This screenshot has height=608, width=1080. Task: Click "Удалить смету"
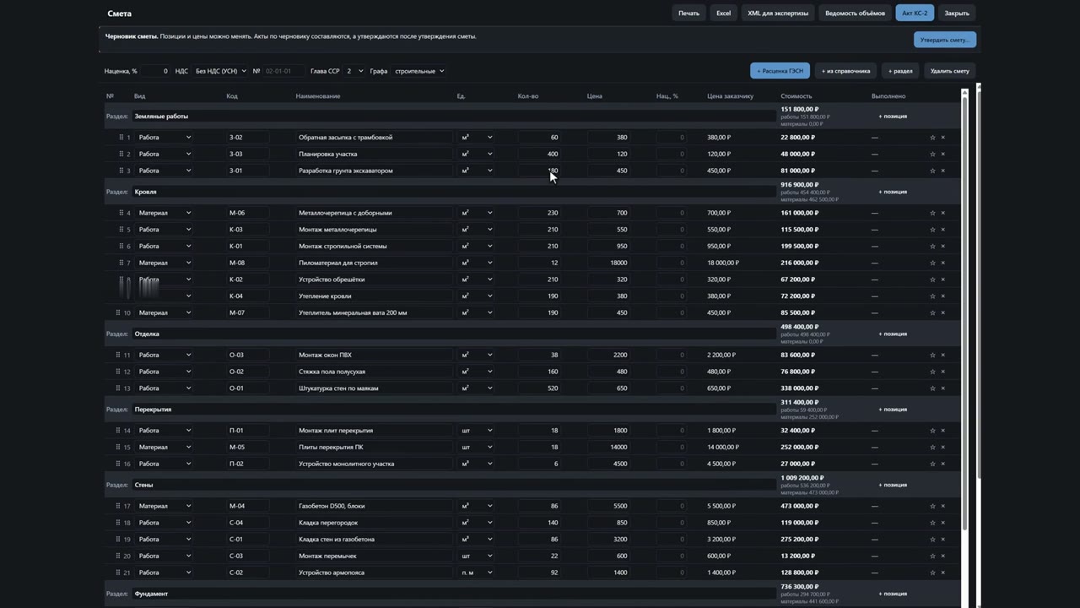pyautogui.click(x=950, y=71)
